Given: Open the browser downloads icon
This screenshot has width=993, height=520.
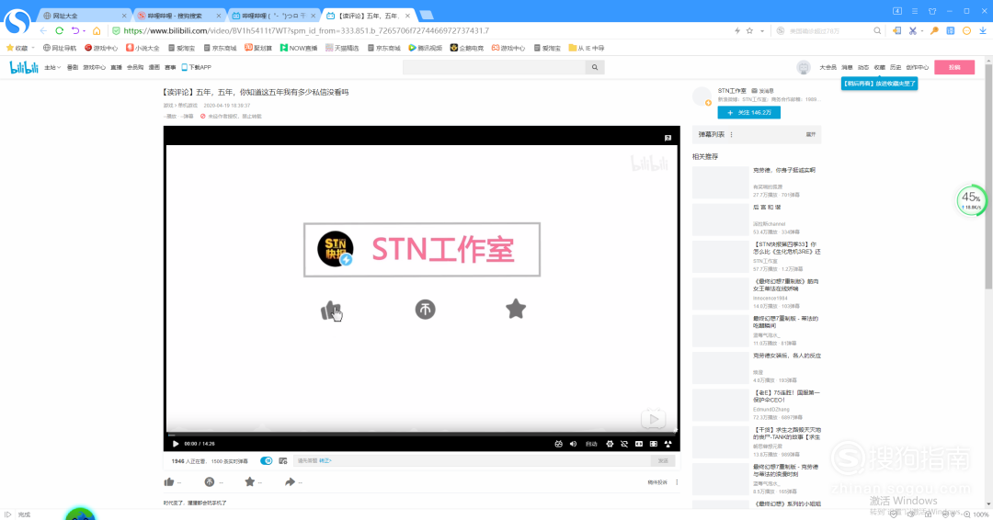Looking at the screenshot, I should [983, 30].
